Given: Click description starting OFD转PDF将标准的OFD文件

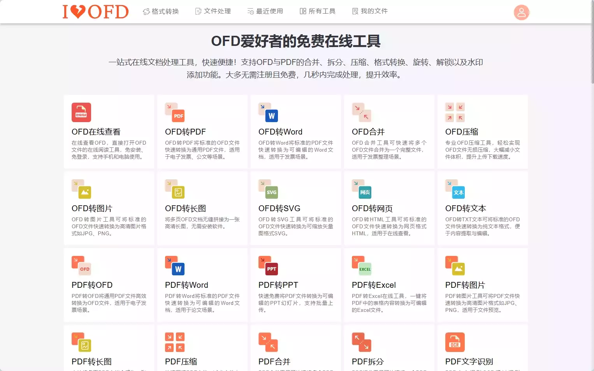Looking at the screenshot, I should [202, 150].
